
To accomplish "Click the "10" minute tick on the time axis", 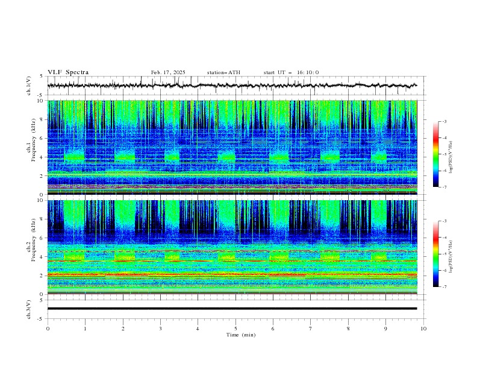I will (423, 329).
